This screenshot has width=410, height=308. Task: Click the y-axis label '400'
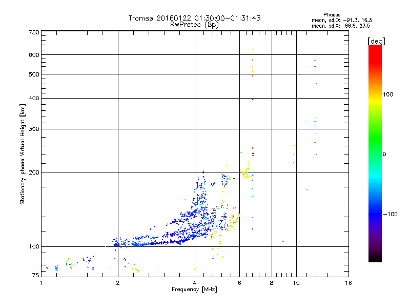(x=34, y=98)
